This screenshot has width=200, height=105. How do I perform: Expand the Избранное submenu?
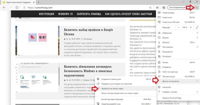point(178,33)
